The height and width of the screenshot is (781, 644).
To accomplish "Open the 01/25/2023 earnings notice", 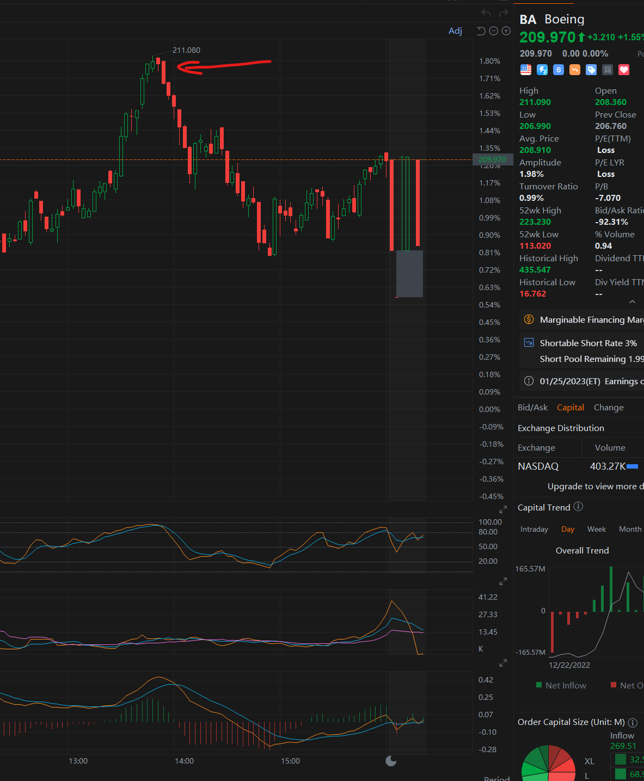I will 582,381.
